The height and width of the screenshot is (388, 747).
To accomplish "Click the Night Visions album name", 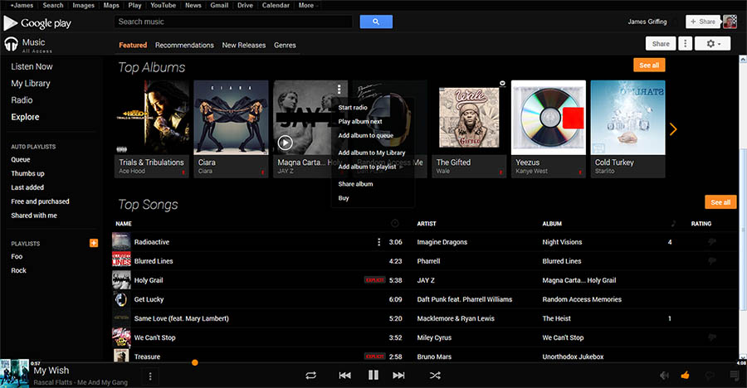I will (562, 242).
